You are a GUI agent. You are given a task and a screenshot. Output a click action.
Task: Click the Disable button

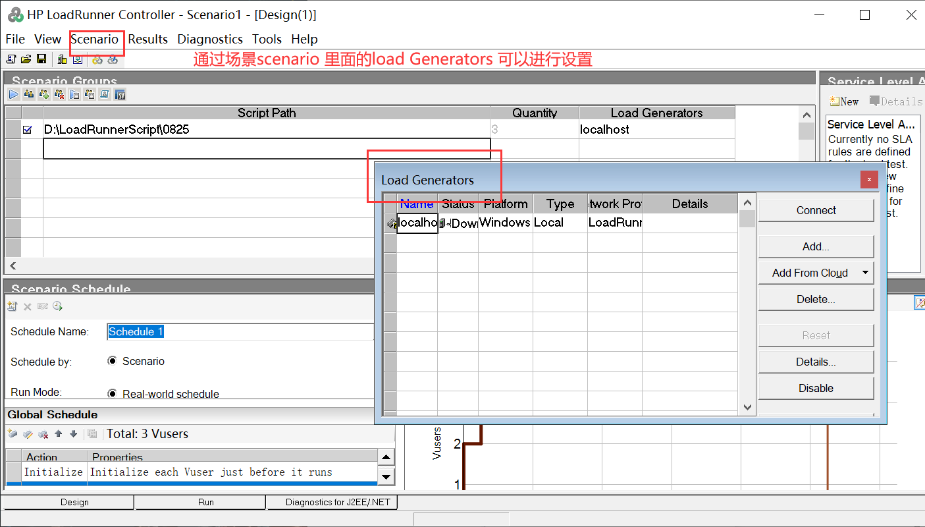(x=816, y=388)
